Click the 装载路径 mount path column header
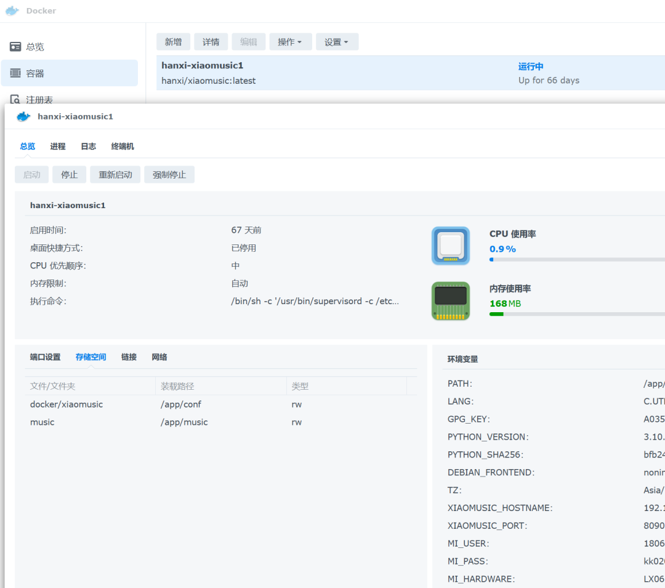The image size is (665, 588). point(221,386)
